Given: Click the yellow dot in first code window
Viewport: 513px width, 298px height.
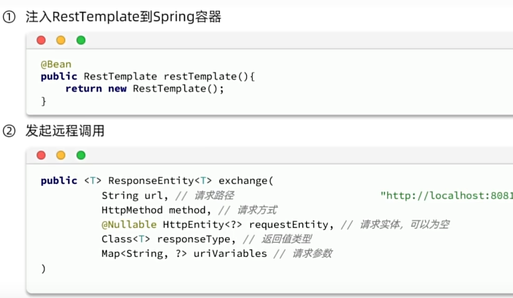Looking at the screenshot, I should pyautogui.click(x=61, y=40).
